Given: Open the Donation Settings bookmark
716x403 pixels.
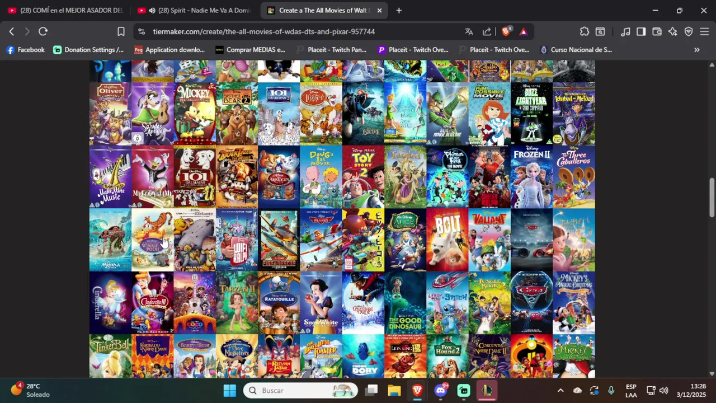Looking at the screenshot, I should (x=88, y=50).
